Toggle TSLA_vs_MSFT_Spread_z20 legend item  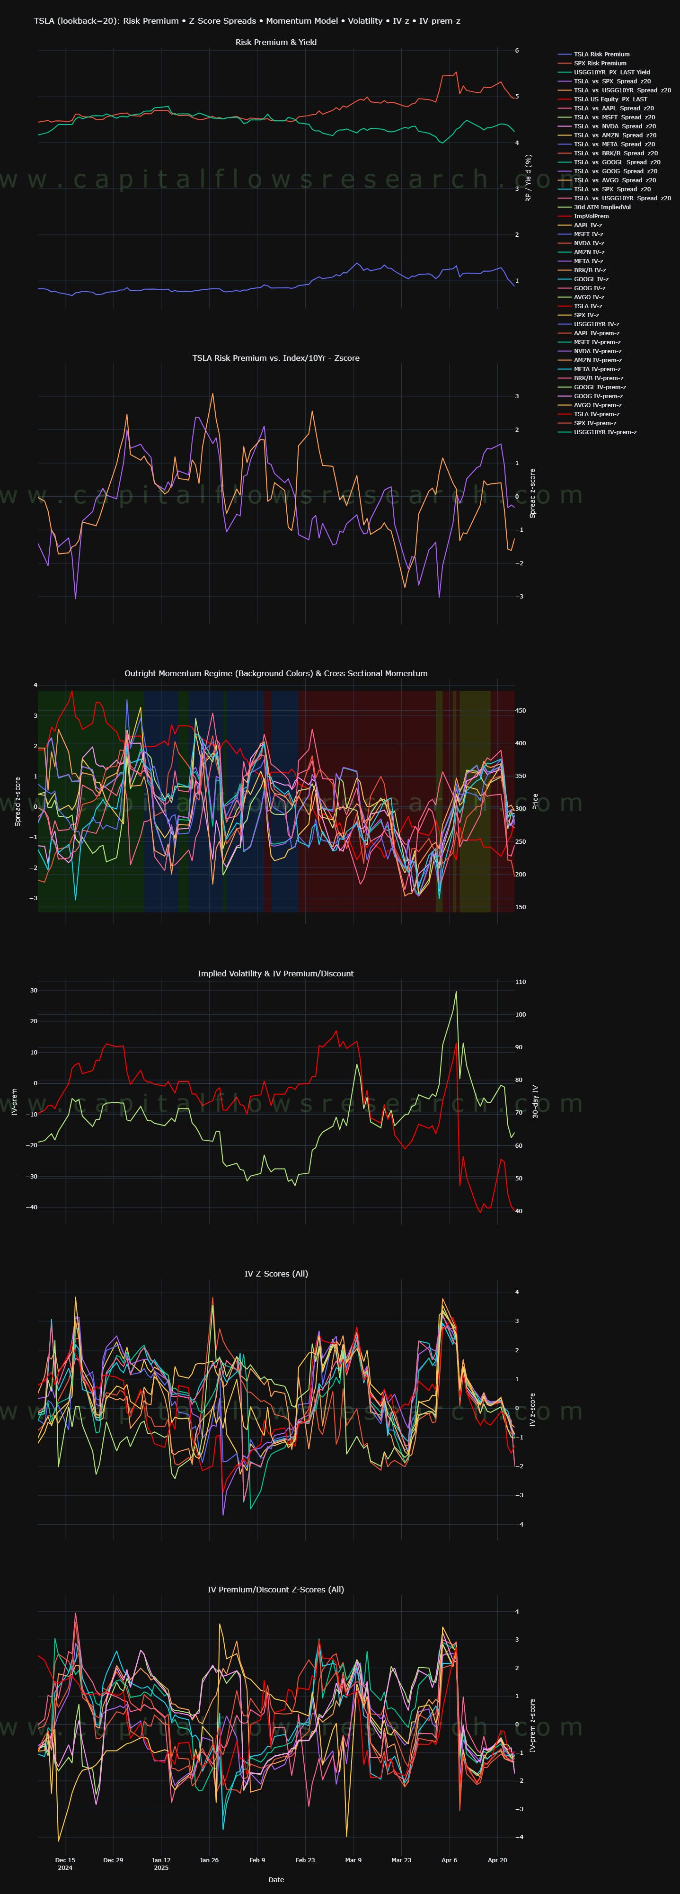point(607,117)
